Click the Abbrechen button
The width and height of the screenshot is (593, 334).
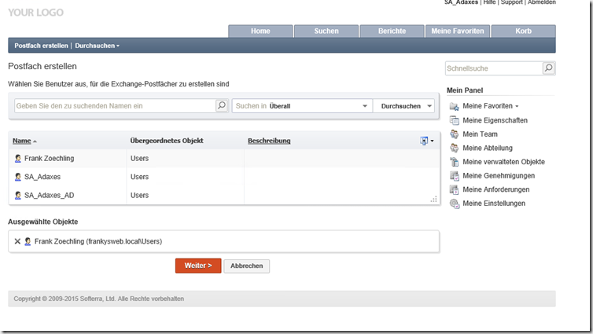(x=246, y=266)
